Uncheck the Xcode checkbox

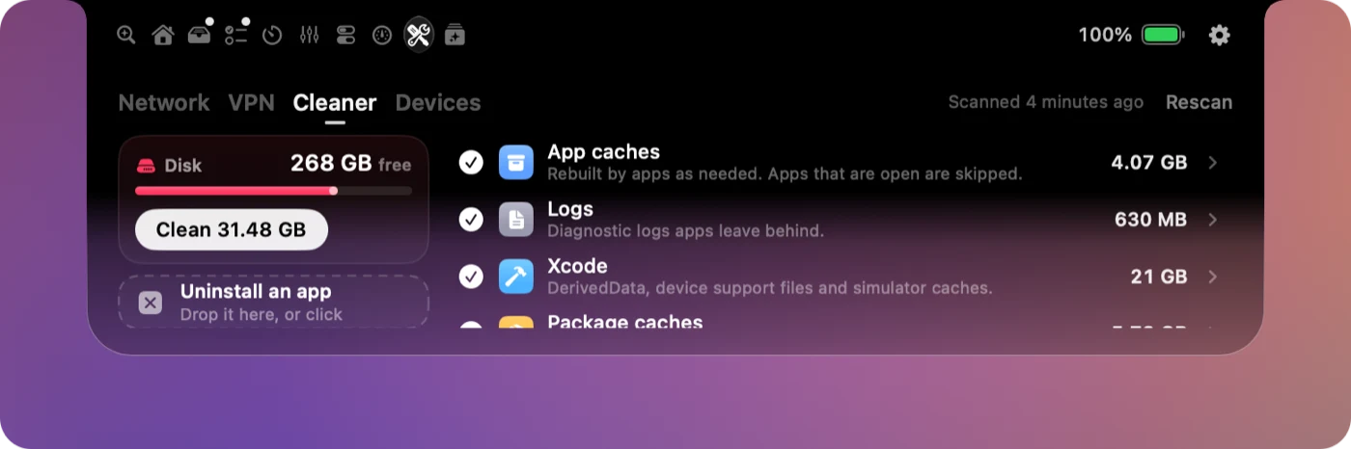(x=471, y=277)
